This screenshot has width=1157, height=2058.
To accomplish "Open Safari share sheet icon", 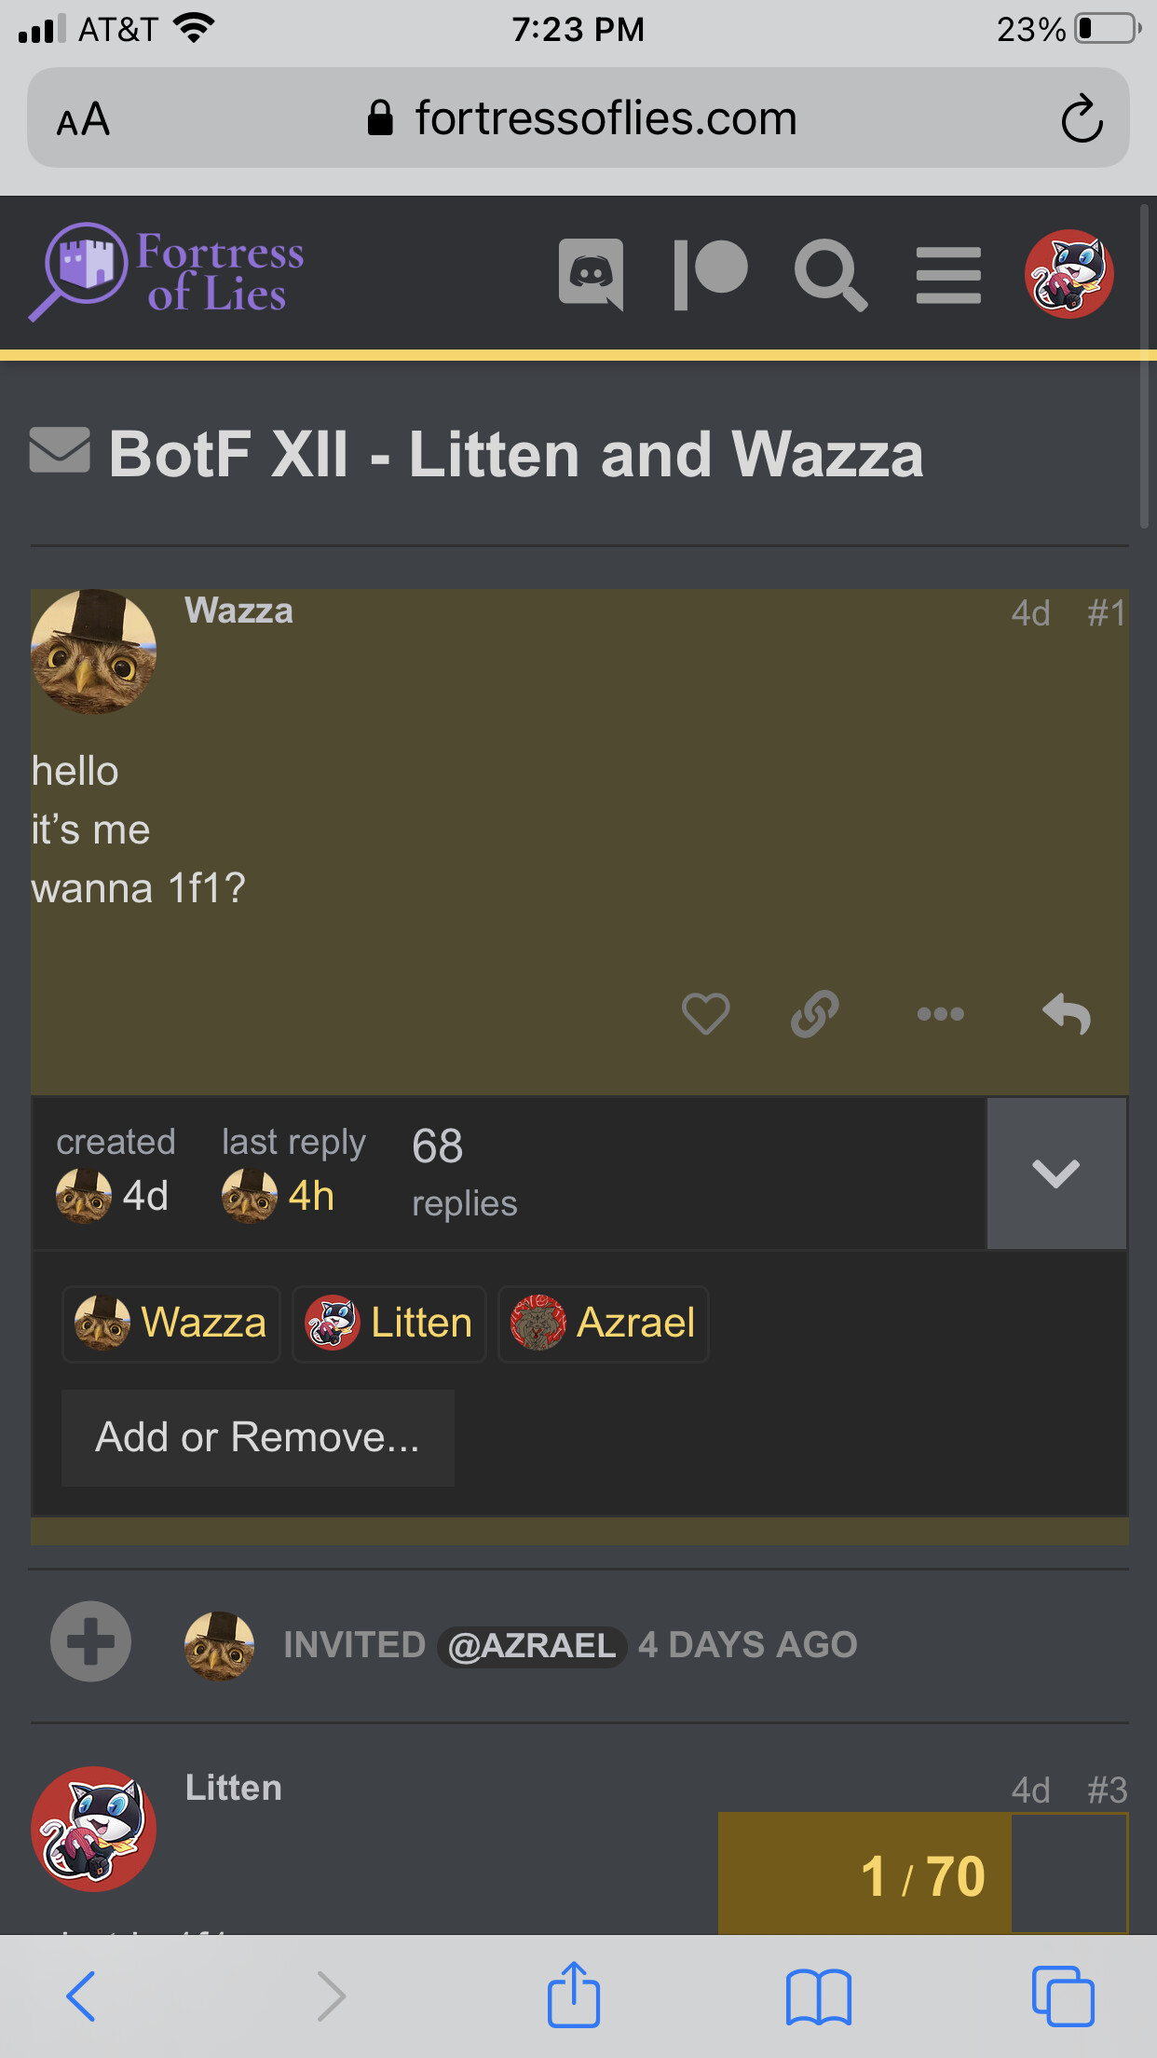I will pos(573,1995).
